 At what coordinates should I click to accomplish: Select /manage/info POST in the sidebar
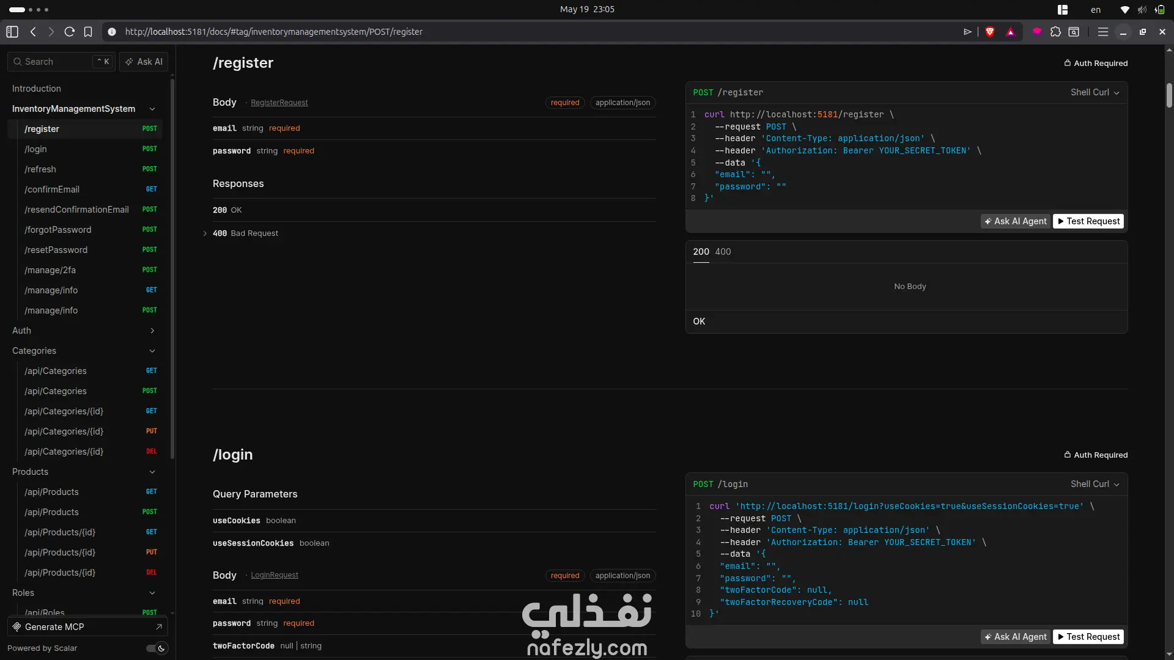click(x=85, y=310)
